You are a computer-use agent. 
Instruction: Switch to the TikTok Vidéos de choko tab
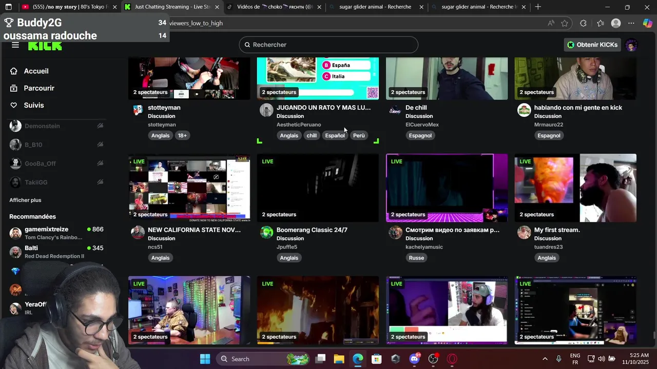(x=275, y=7)
